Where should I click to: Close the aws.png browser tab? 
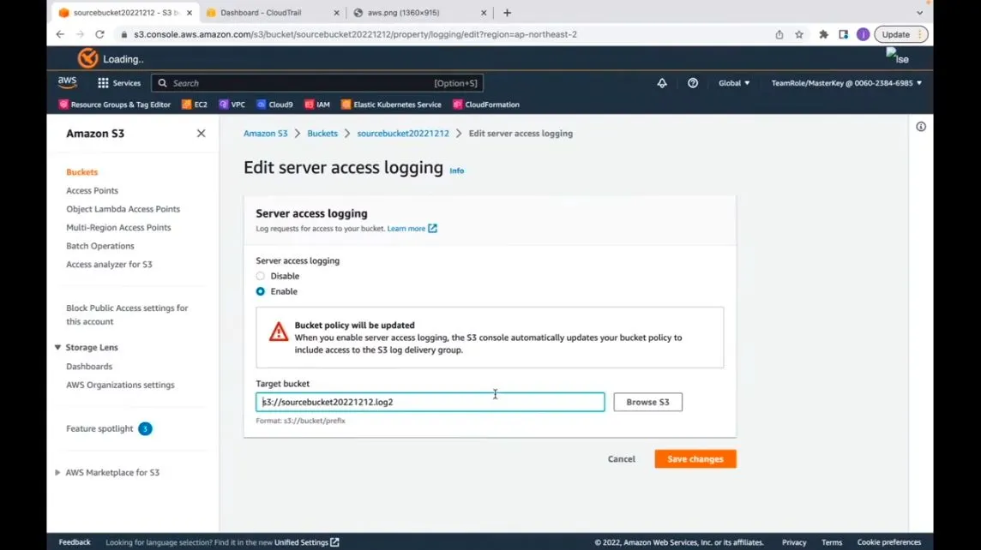[484, 13]
